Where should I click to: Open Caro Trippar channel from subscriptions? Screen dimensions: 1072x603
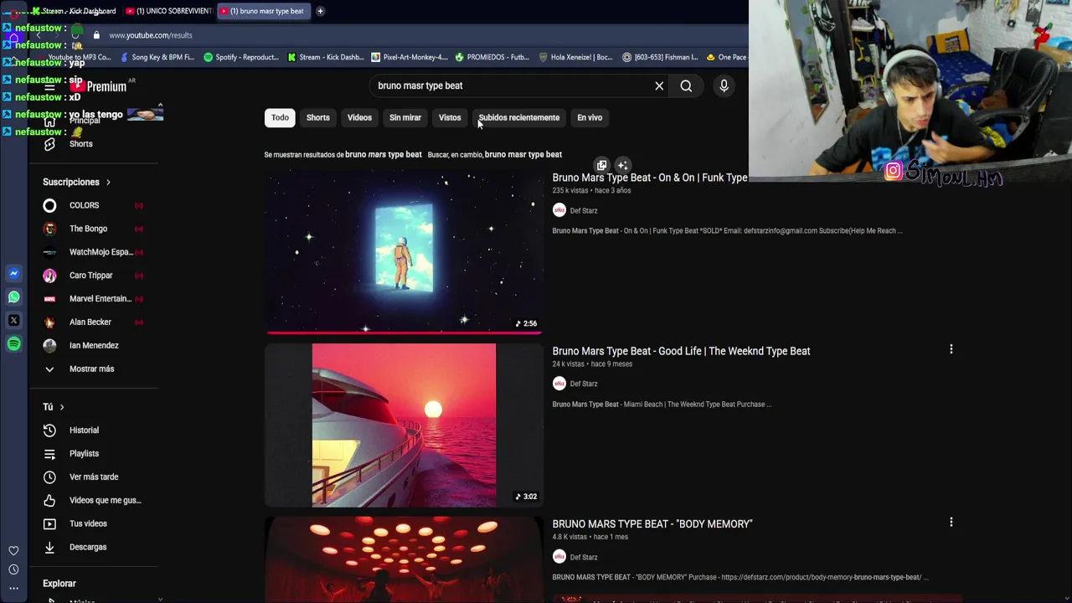click(93, 276)
